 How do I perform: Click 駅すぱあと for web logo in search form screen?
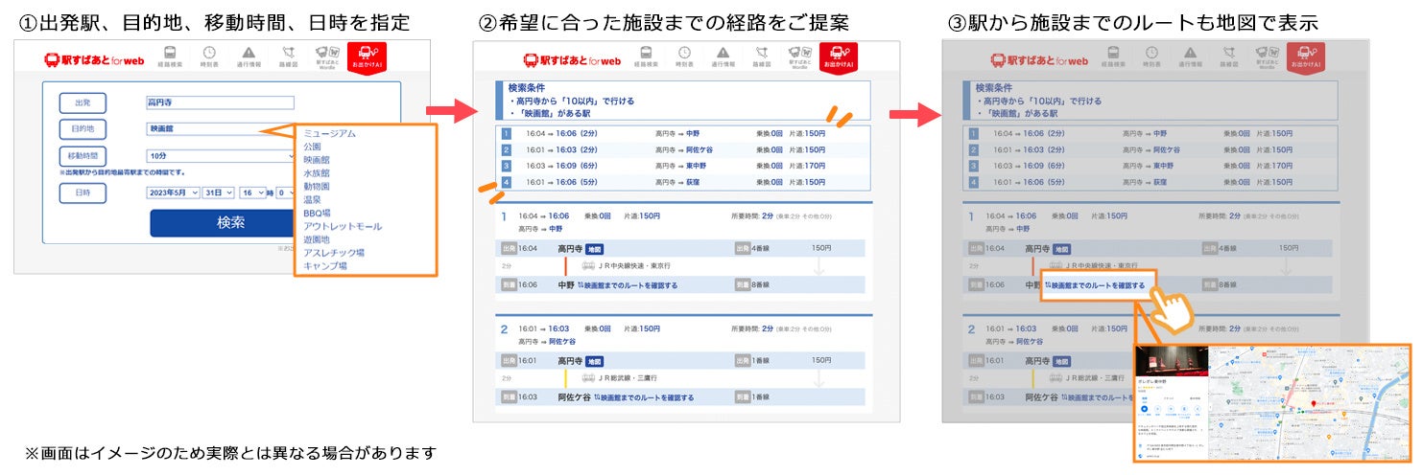click(93, 59)
